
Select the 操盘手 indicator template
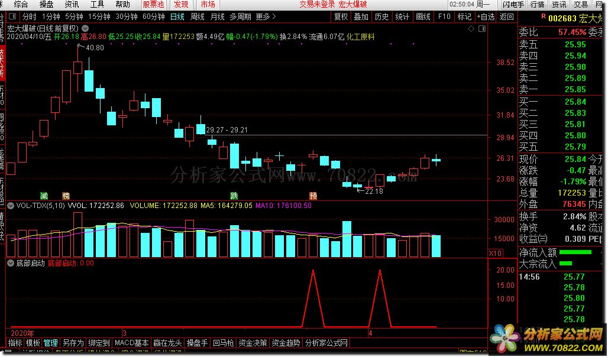(x=197, y=343)
